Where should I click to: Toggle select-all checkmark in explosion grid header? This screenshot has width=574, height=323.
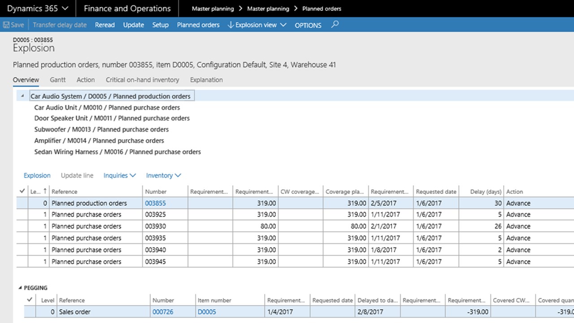[22, 192]
